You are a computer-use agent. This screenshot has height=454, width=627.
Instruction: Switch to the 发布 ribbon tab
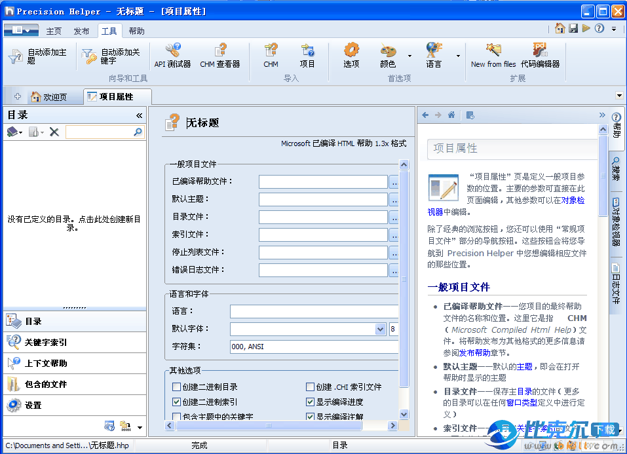[81, 31]
